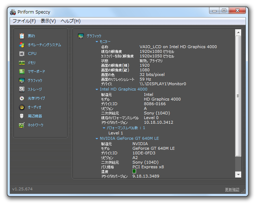Click the '59 Hz' refresh rate value
257x205 pixels.
click(x=145, y=79)
